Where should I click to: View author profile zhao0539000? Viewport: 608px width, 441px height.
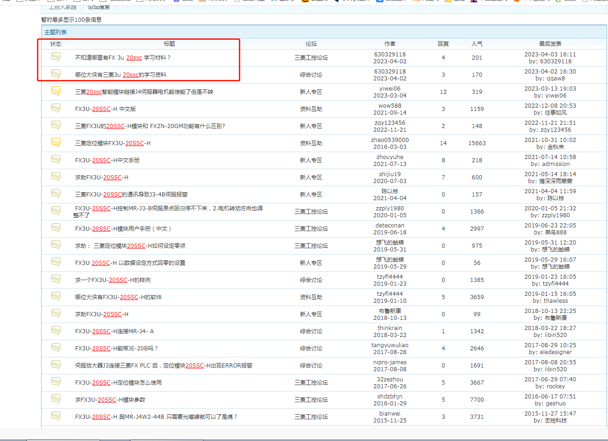pyautogui.click(x=389, y=140)
